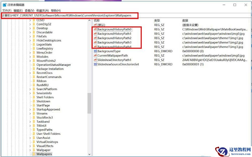Open the 帮助(H) menu

pyautogui.click(x=56, y=11)
